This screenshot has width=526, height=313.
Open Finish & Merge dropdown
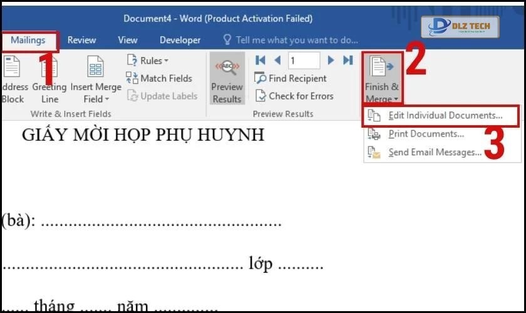coord(381,80)
